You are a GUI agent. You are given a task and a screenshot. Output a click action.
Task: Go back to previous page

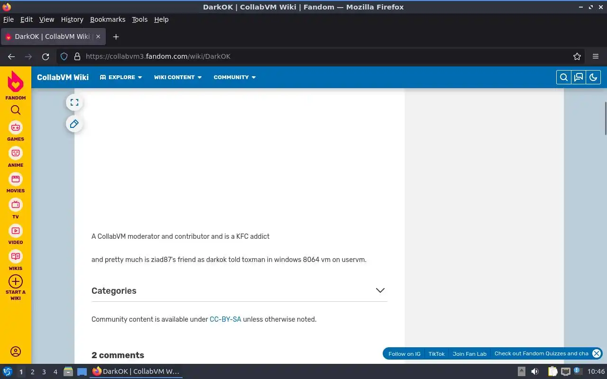[x=11, y=56]
